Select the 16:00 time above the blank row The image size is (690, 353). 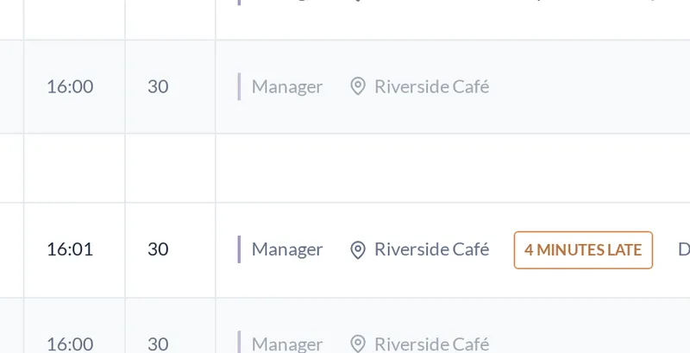(70, 86)
